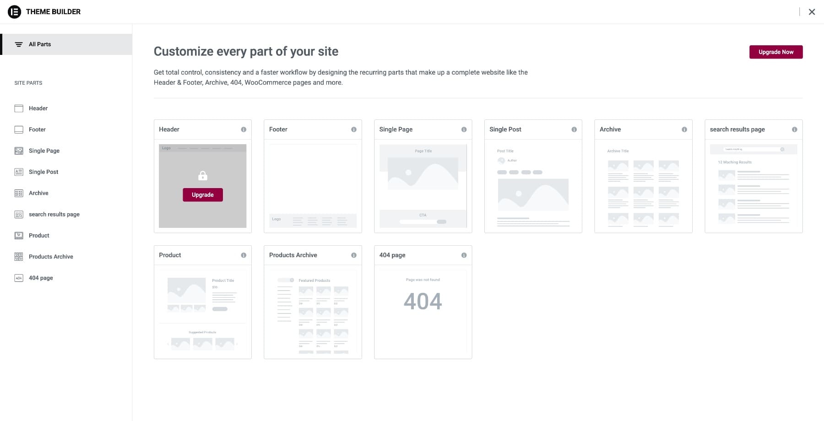The image size is (824, 421).
Task: Click the info icon on the Single Post card
Action: pos(574,130)
